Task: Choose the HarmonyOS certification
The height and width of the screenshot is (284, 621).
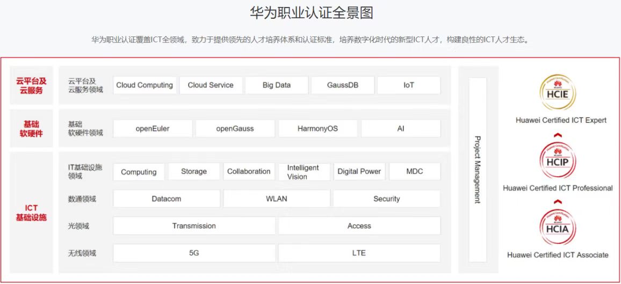Action: point(317,128)
